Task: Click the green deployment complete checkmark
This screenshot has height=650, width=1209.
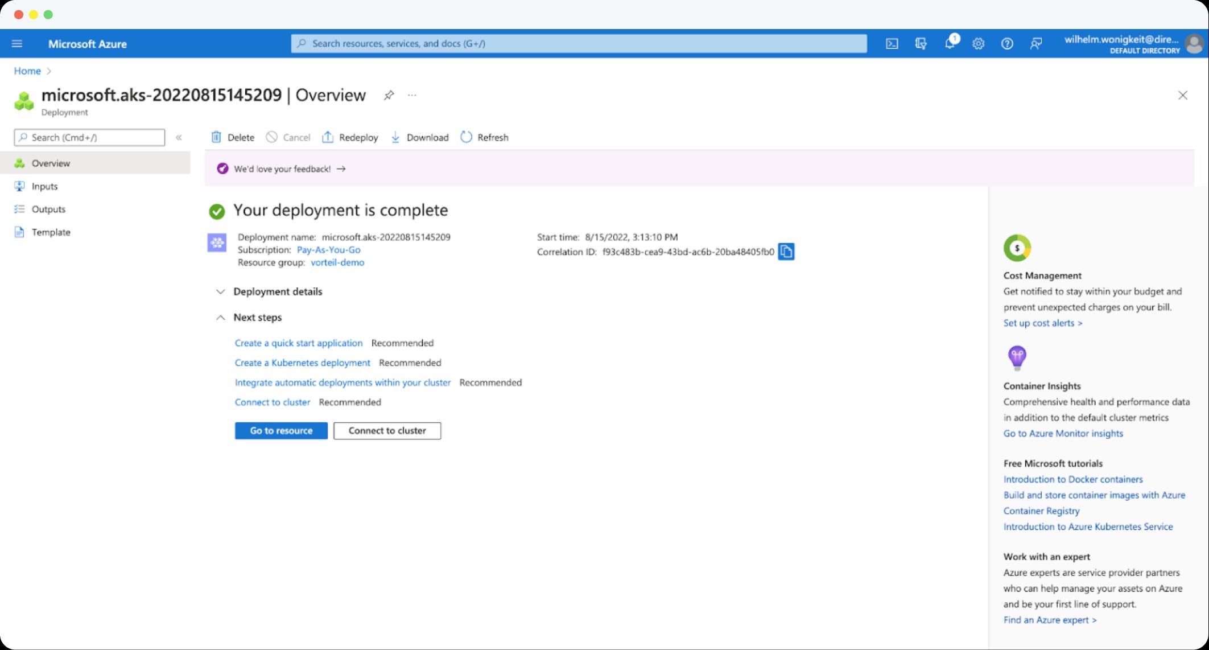Action: (x=217, y=211)
